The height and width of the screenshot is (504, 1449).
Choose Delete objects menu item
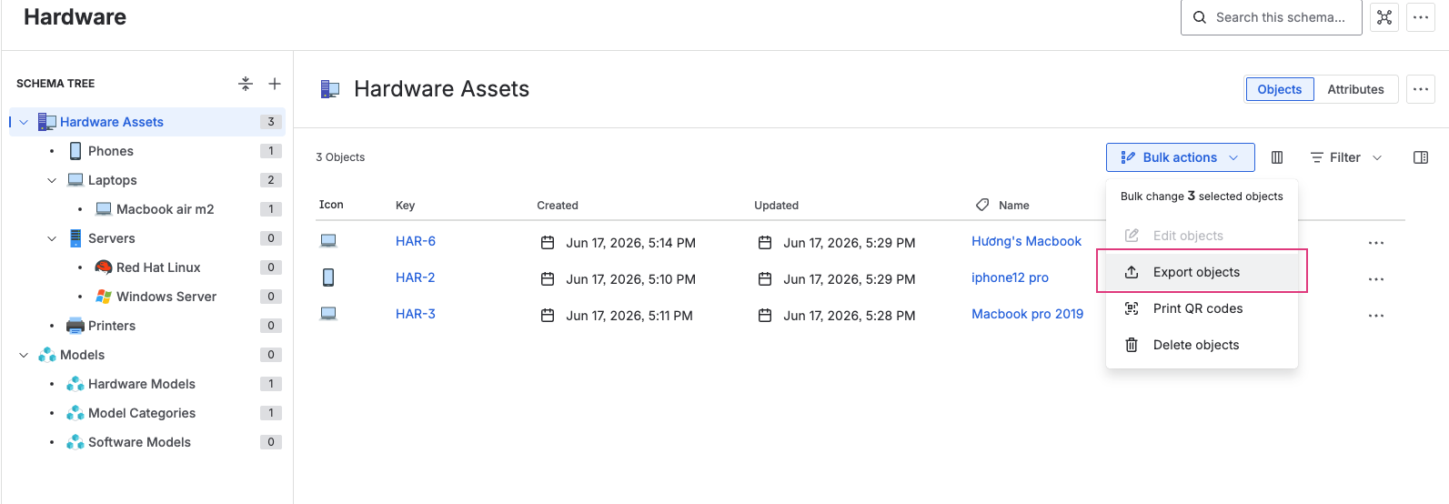pyautogui.click(x=1202, y=345)
